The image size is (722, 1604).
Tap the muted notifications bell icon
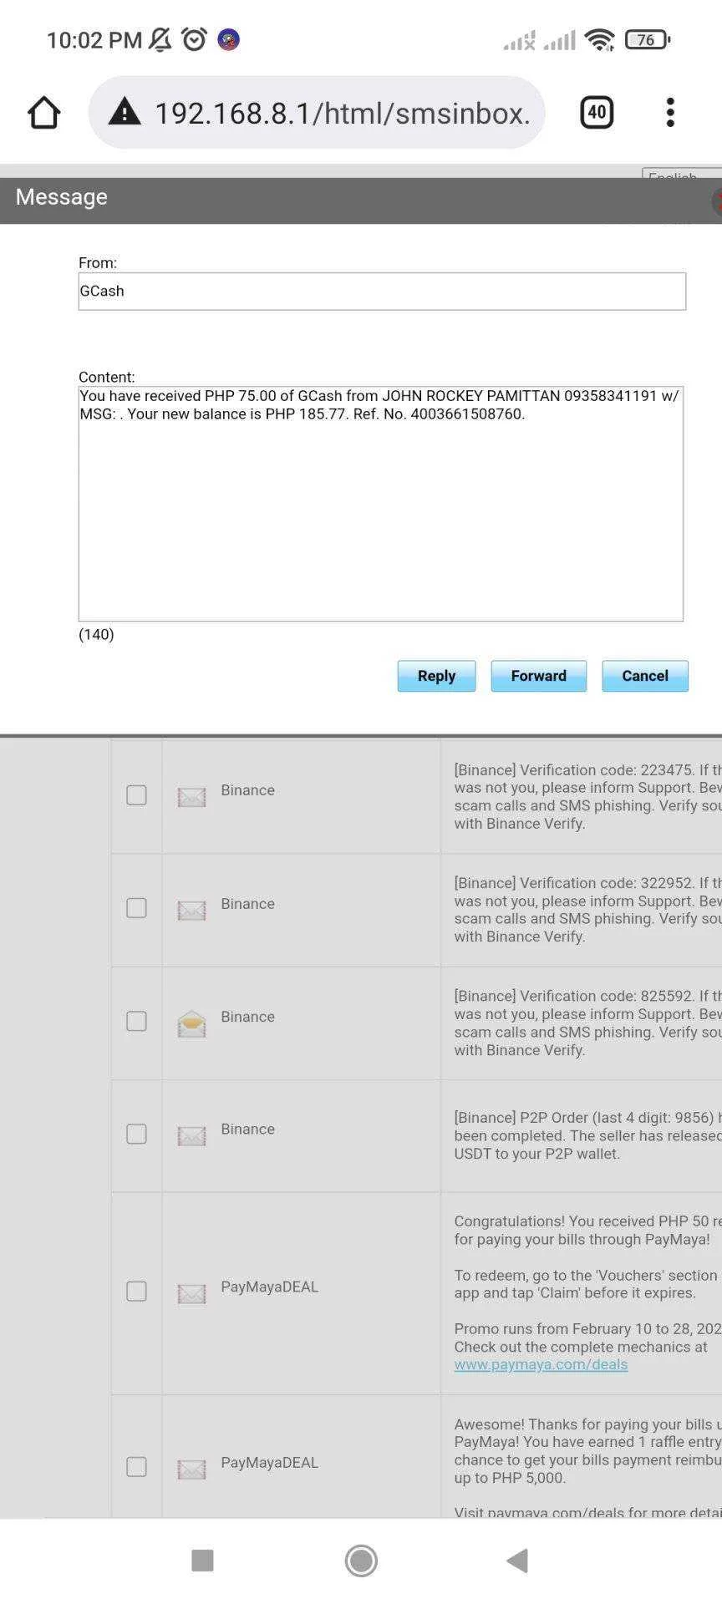(x=160, y=39)
